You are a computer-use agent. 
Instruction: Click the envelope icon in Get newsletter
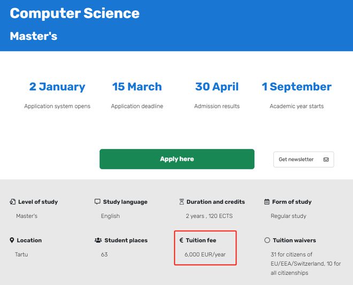(x=326, y=160)
